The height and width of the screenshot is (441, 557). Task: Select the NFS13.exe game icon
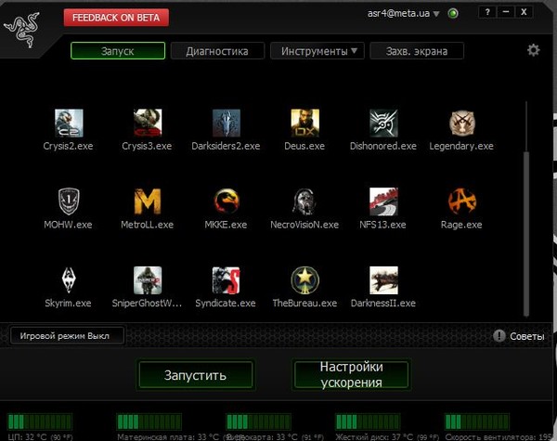383,201
